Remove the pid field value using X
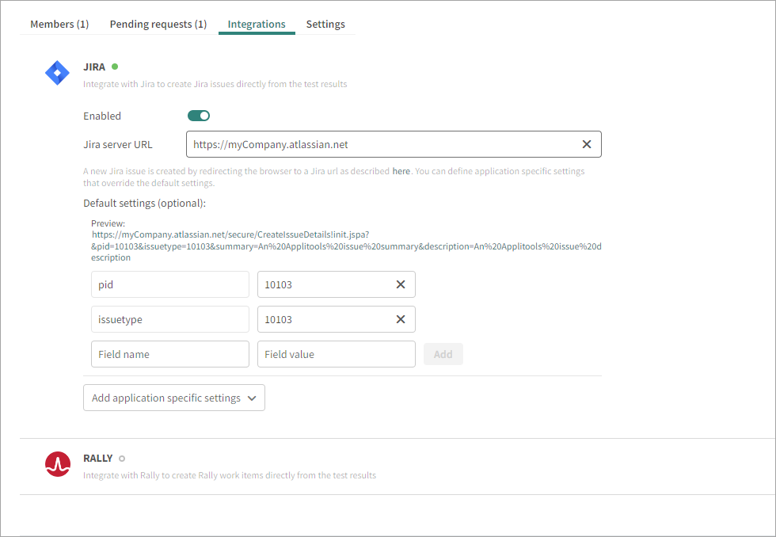The image size is (776, 537). pos(401,284)
